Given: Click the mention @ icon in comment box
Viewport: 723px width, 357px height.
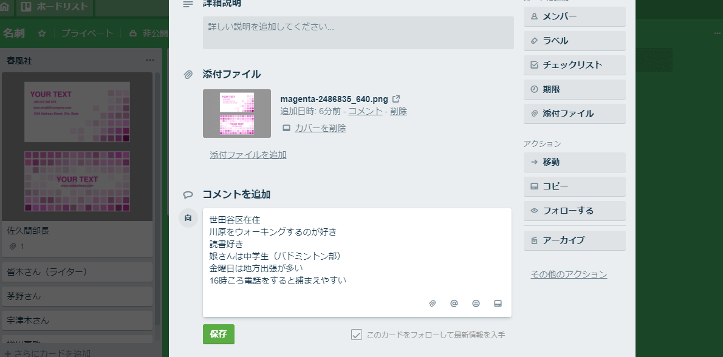Looking at the screenshot, I should (x=454, y=304).
